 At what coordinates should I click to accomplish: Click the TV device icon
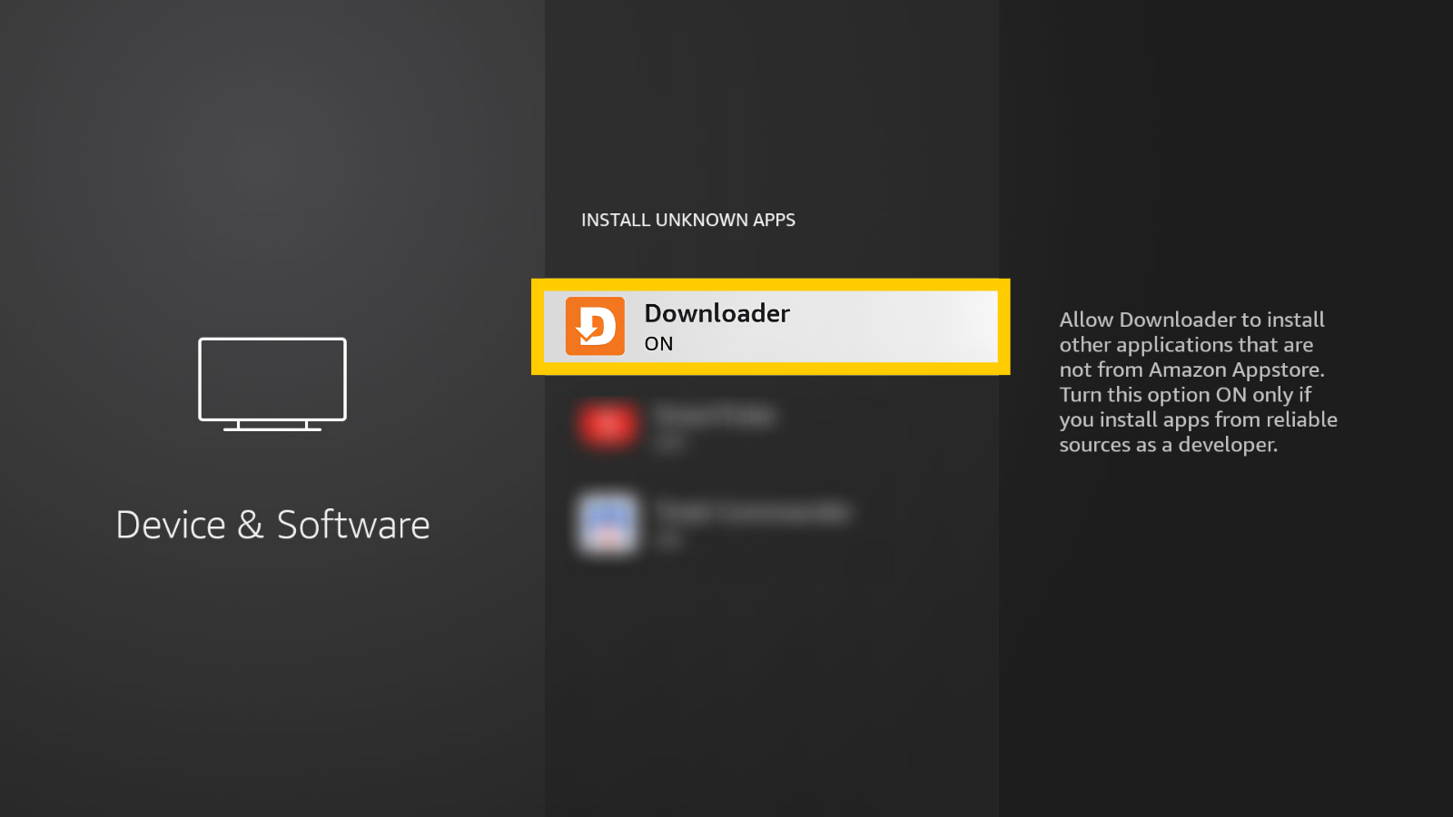click(x=272, y=384)
